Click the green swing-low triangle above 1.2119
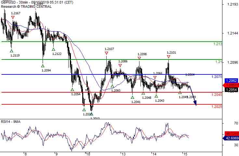This screenshot has width=239, height=156. [x=11, y=51]
